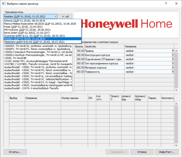Select V2000SX TH-Ventil SX series row
The image size is (182, 158).
(38, 46)
